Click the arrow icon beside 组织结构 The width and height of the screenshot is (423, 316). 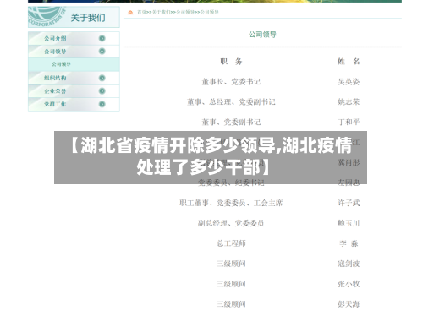coord(102,78)
